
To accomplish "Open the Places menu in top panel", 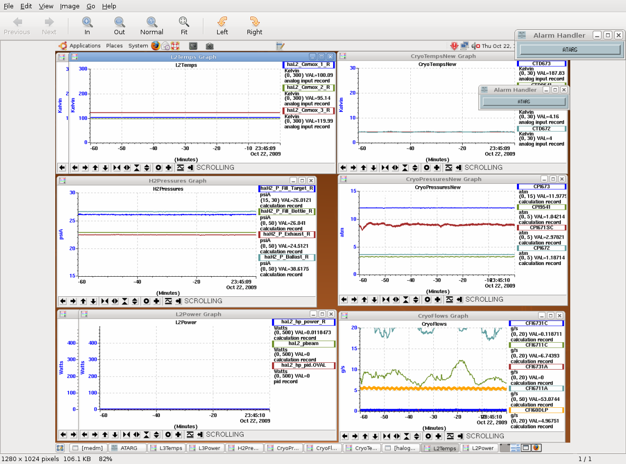I will (114, 46).
